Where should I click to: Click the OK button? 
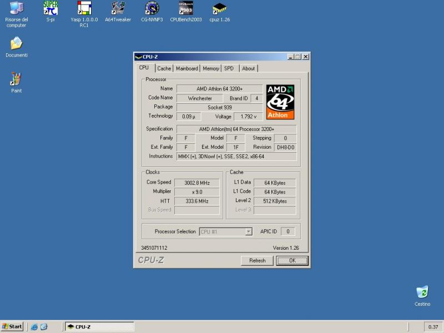coord(292,260)
